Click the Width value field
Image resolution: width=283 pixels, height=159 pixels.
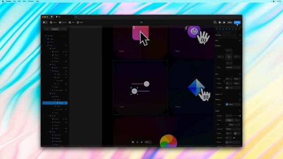229,79
